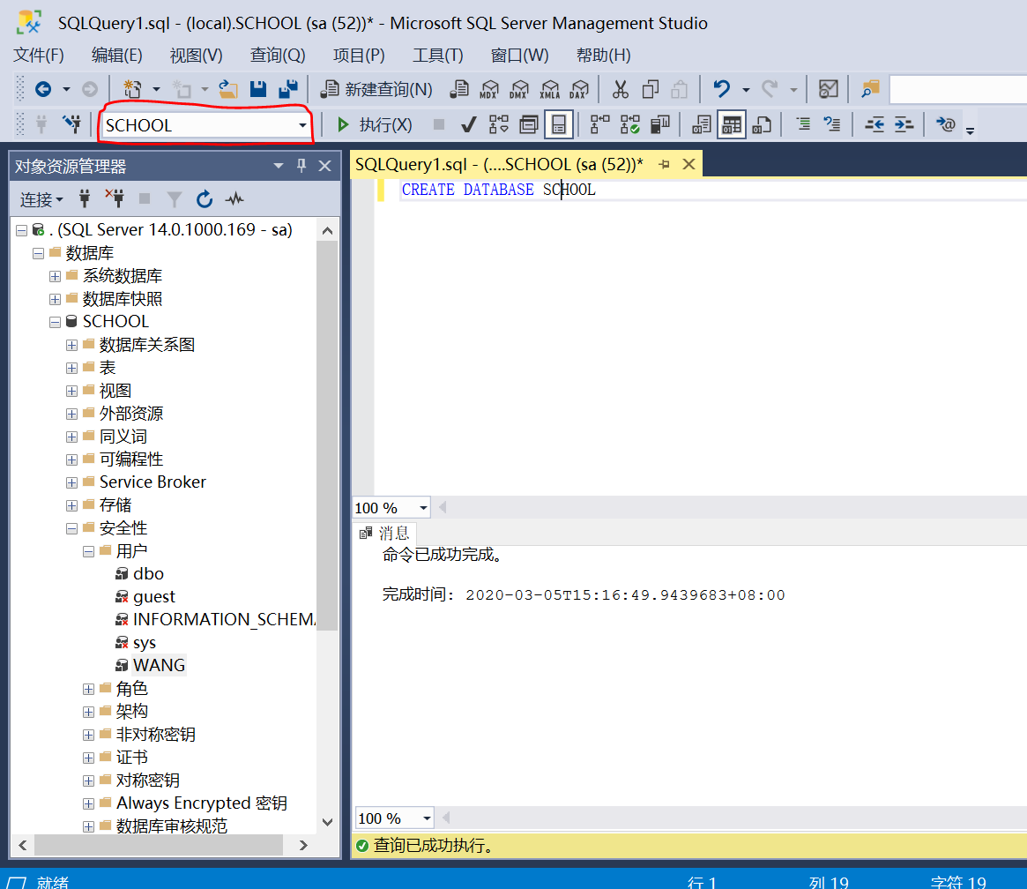Switch to the 消息 results tab

384,533
